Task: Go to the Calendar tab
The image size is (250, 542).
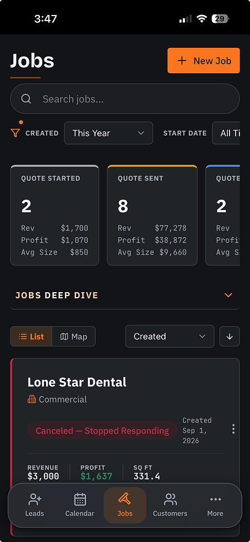Action: tap(80, 505)
